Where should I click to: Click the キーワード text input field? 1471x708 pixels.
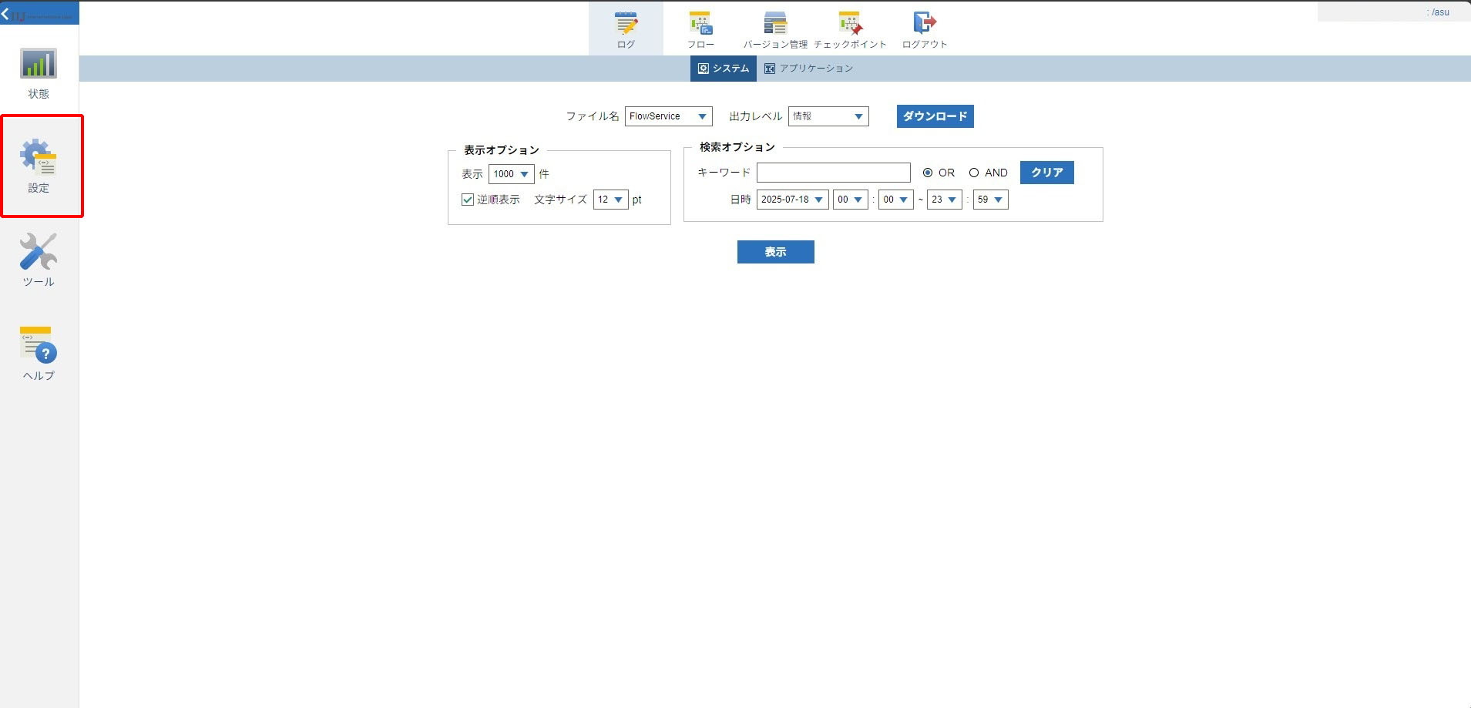tap(833, 173)
